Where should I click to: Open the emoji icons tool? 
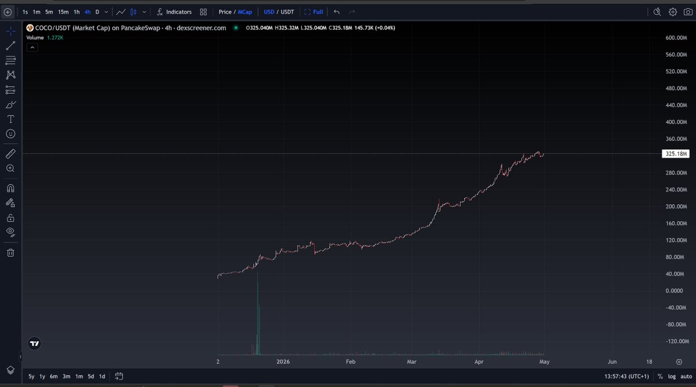coord(10,134)
